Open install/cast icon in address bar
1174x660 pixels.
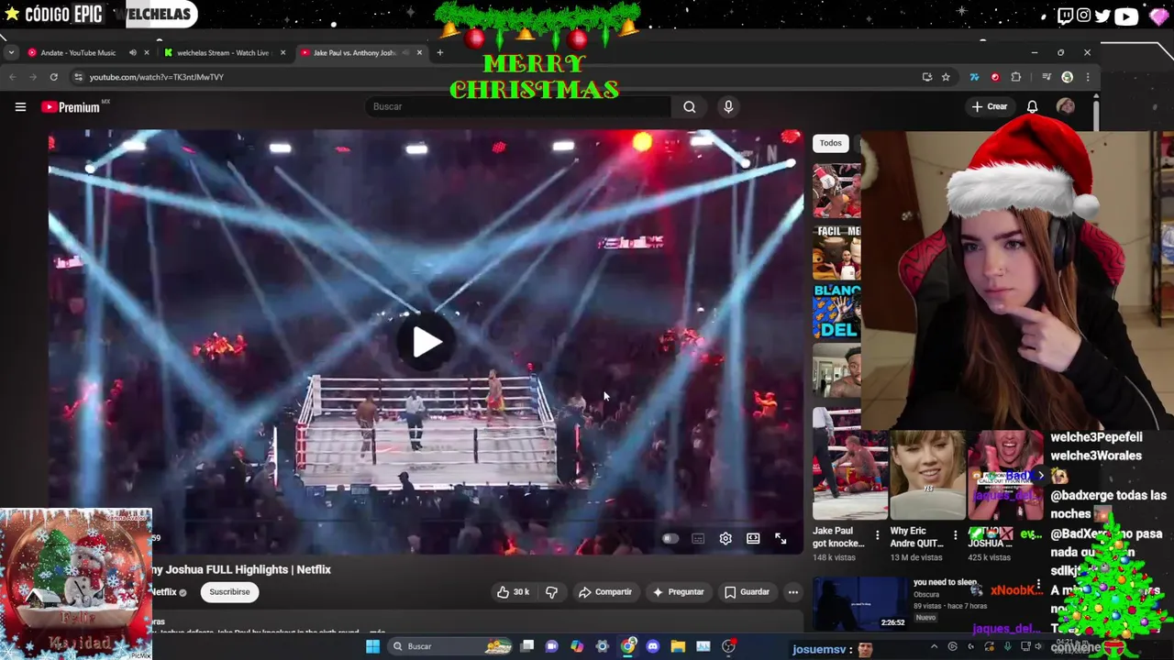click(x=927, y=77)
